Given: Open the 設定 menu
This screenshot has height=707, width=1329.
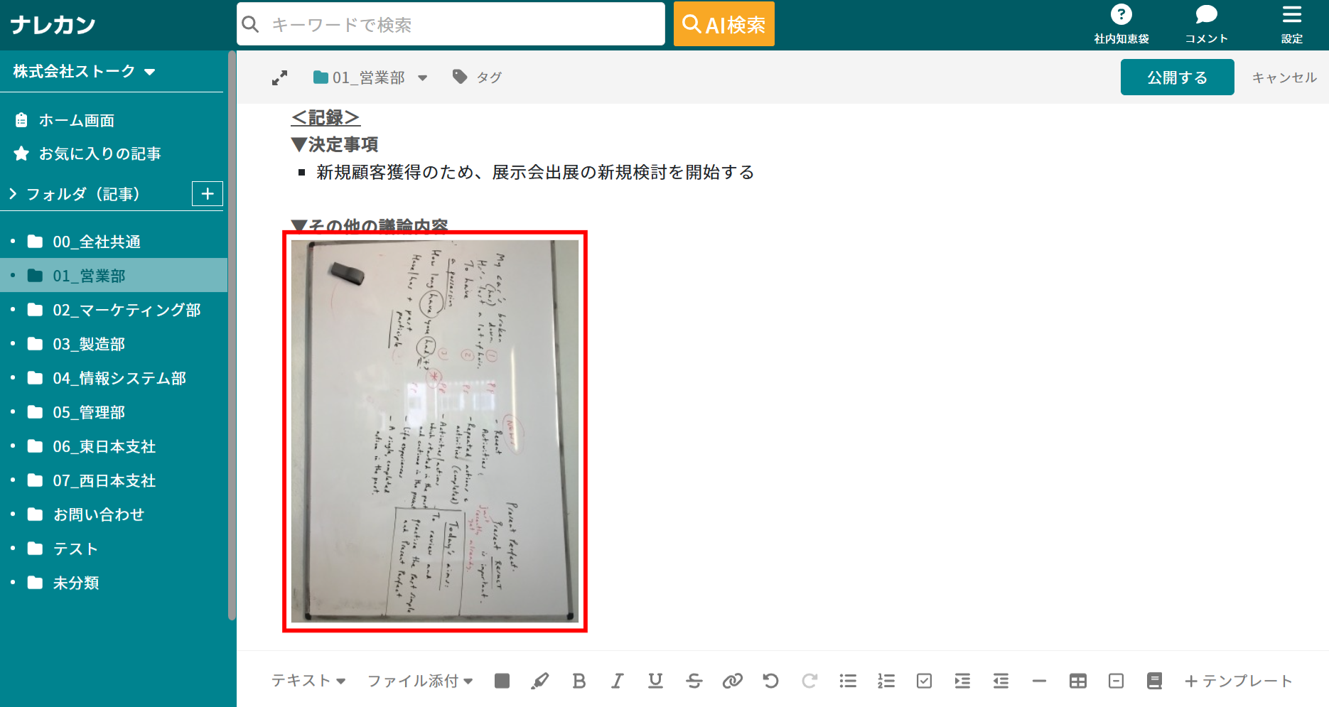Looking at the screenshot, I should [1291, 23].
